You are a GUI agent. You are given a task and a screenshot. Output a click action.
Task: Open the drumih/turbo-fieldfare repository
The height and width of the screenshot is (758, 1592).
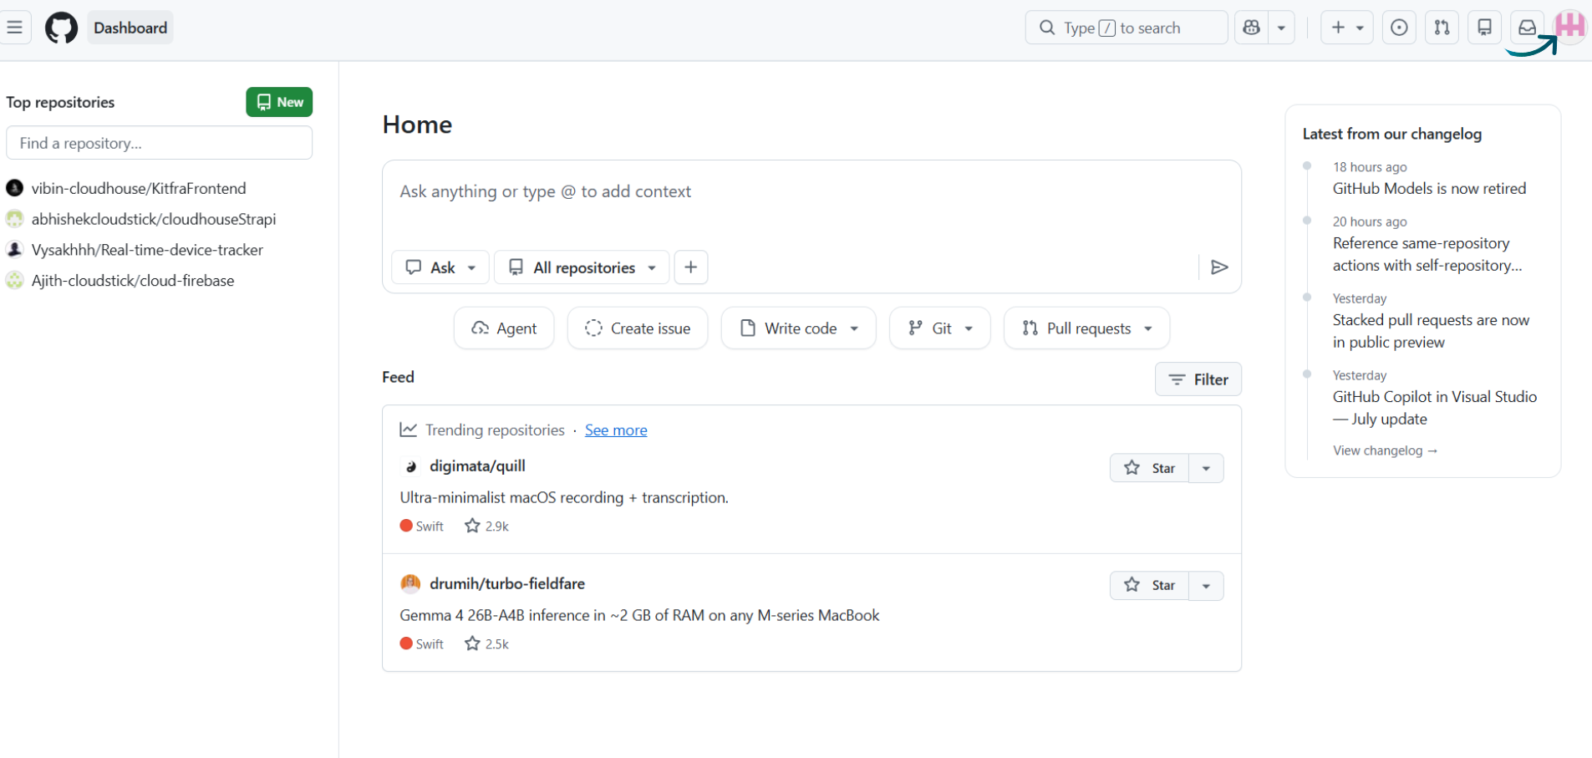pyautogui.click(x=507, y=584)
